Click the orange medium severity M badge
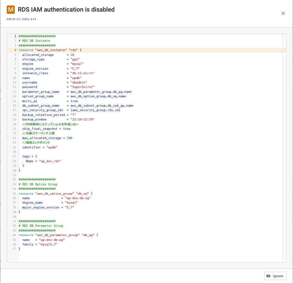The width and height of the screenshot is (293, 283). pyautogui.click(x=11, y=10)
